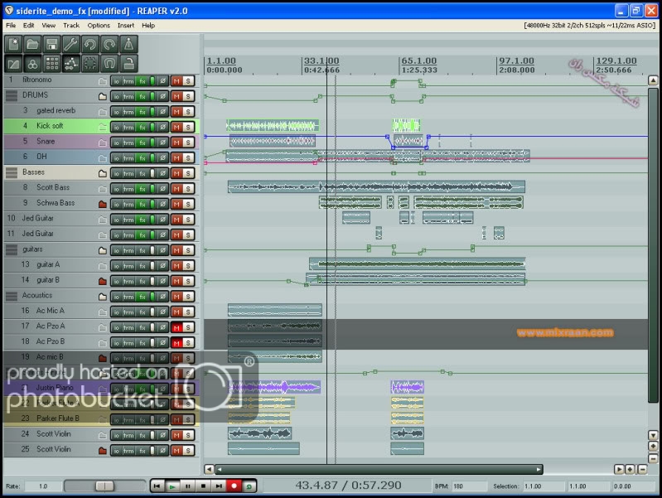Invert phase on Scott Bass track
The image size is (662, 498).
click(162, 189)
